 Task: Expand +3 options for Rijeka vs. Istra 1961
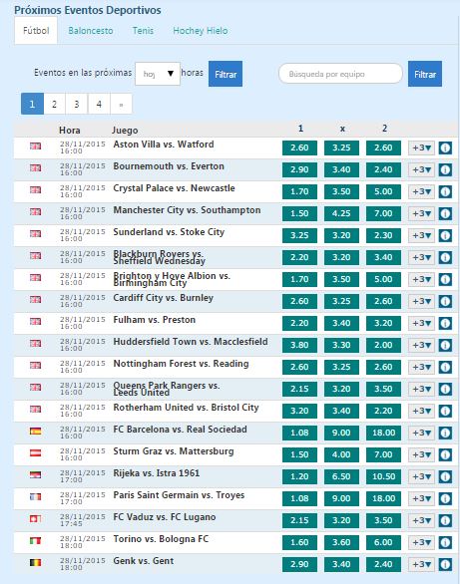421,476
